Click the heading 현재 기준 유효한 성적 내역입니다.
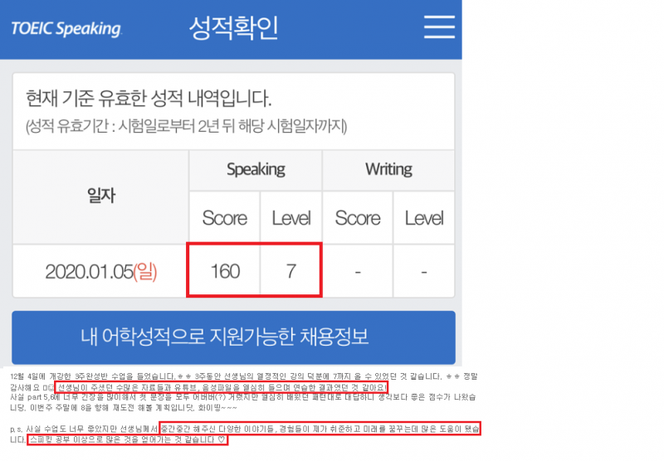Image resolution: width=664 pixels, height=461 pixels. pyautogui.click(x=149, y=99)
